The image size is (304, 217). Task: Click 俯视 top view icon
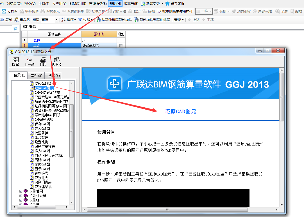[216, 11]
